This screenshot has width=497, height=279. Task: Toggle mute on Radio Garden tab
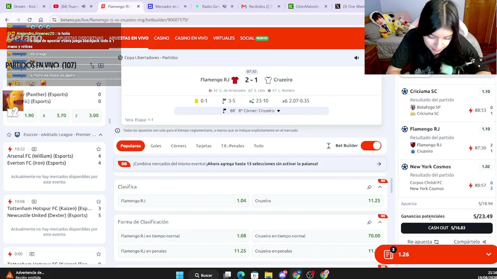pos(224,7)
